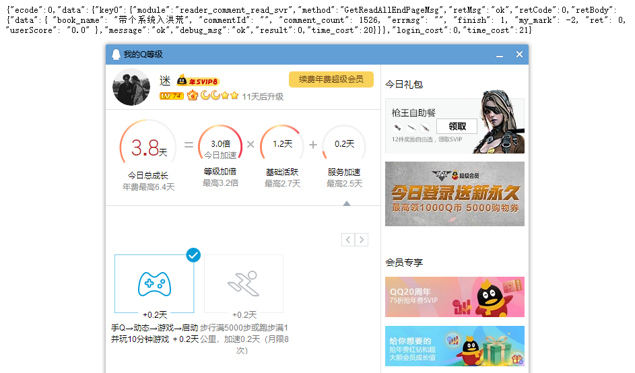Click the first star level icon
635x373 pixels.
(225, 96)
